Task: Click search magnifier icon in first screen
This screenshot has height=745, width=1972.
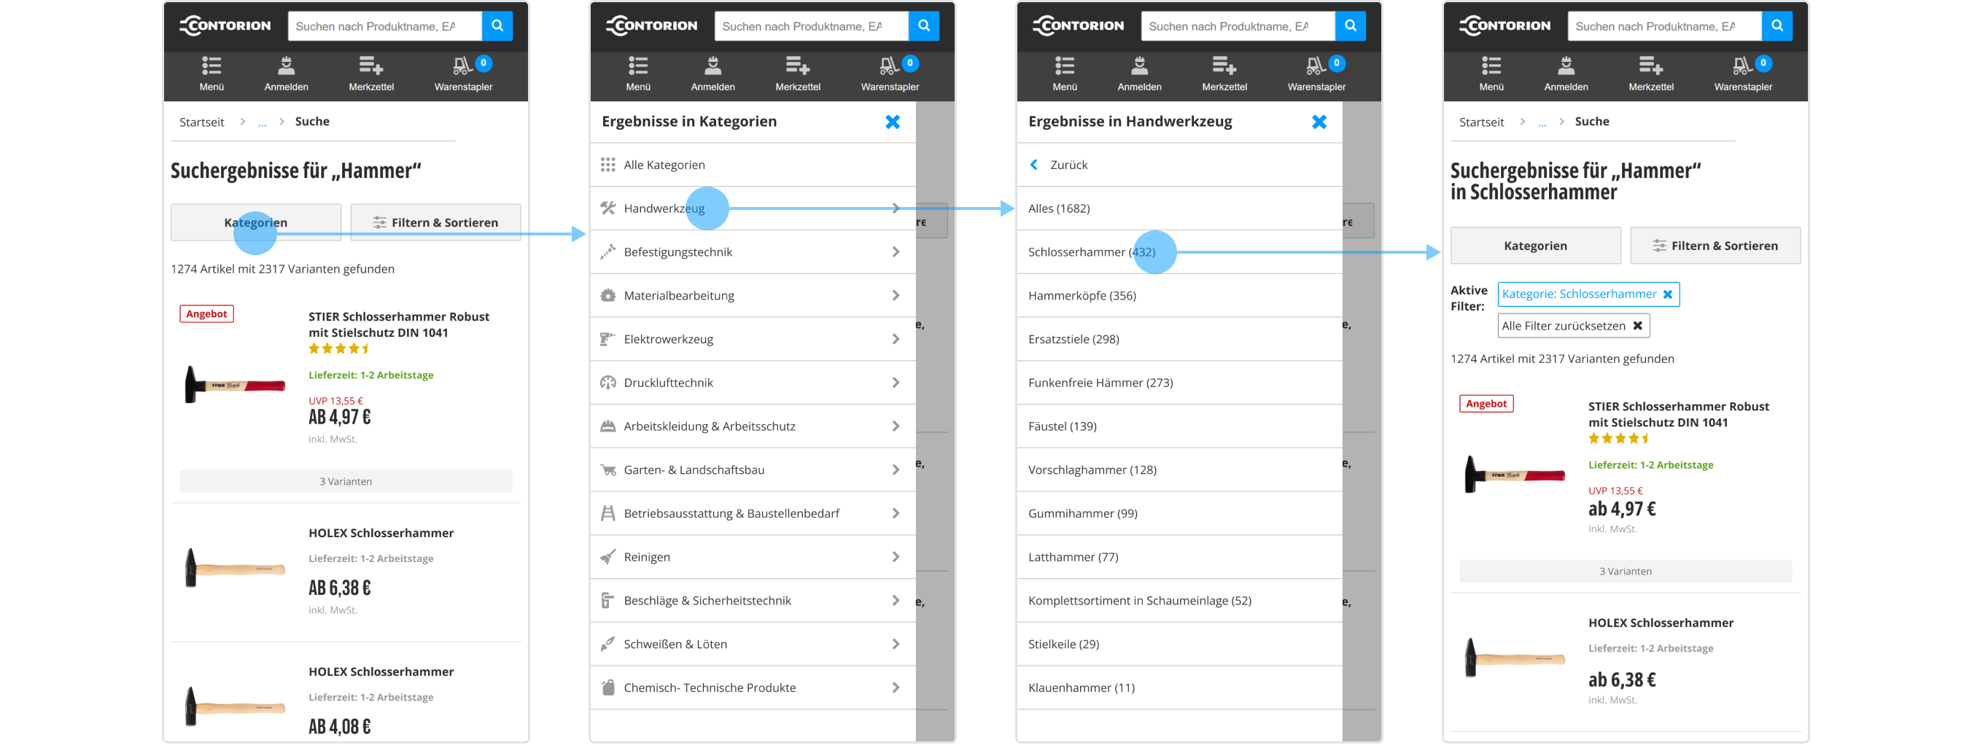Action: point(497,26)
